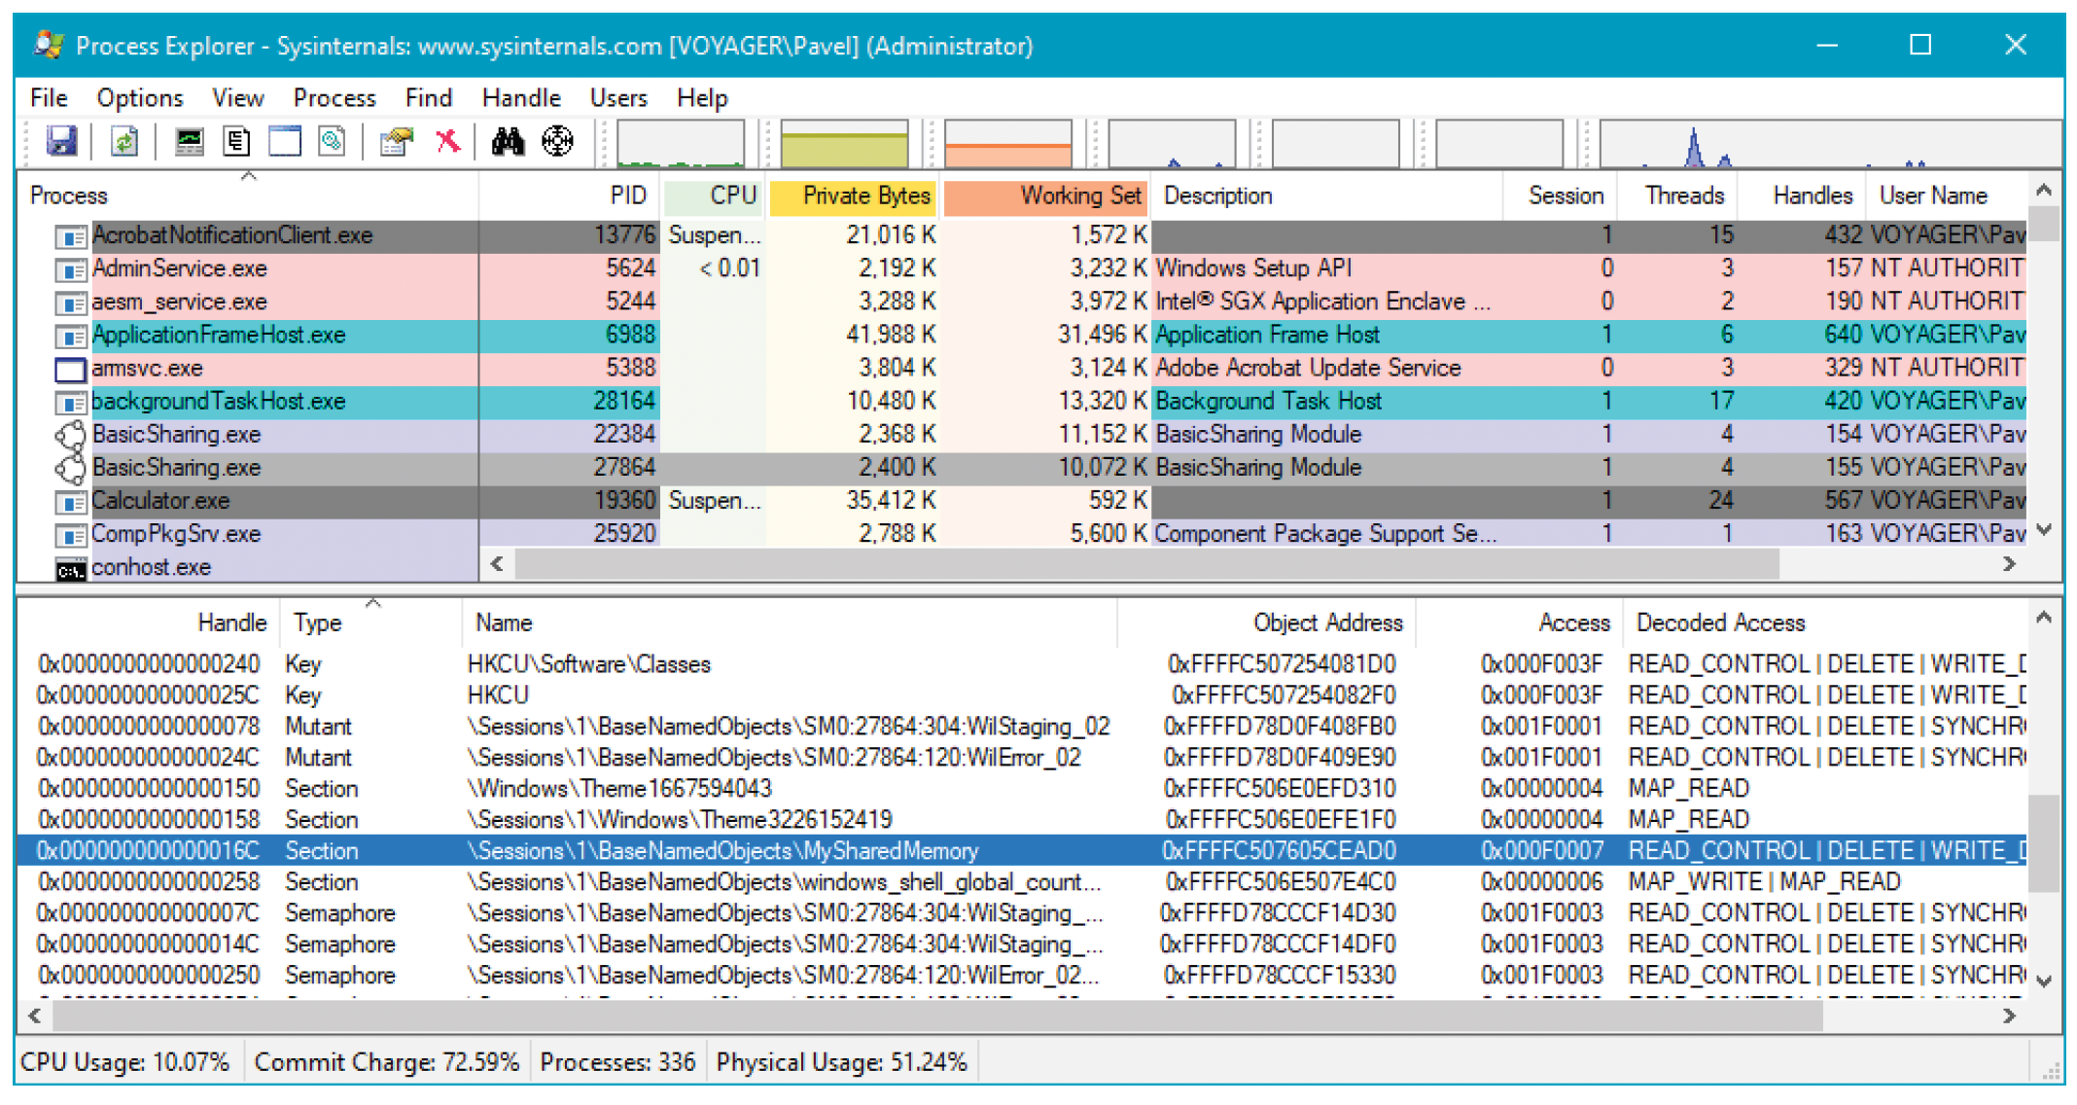This screenshot has width=2077, height=1105.
Task: Open System Information via the monitor icon
Action: [x=189, y=142]
